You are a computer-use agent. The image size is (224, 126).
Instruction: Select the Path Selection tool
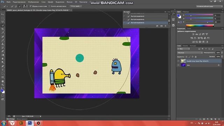2,73
